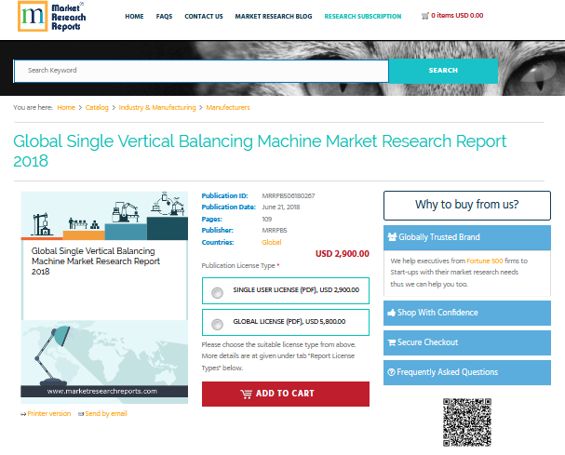
Task: Click publication ID MRRPBS06180267
Action: point(289,196)
